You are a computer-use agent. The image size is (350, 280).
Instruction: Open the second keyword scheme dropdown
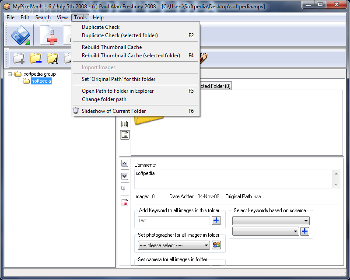tap(266, 231)
